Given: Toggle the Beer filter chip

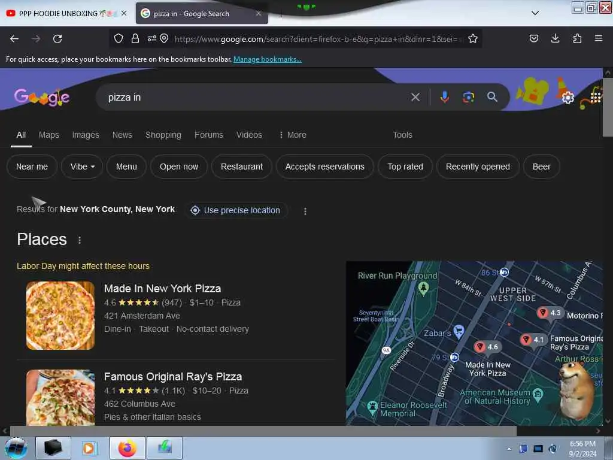Looking at the screenshot, I should [541, 167].
